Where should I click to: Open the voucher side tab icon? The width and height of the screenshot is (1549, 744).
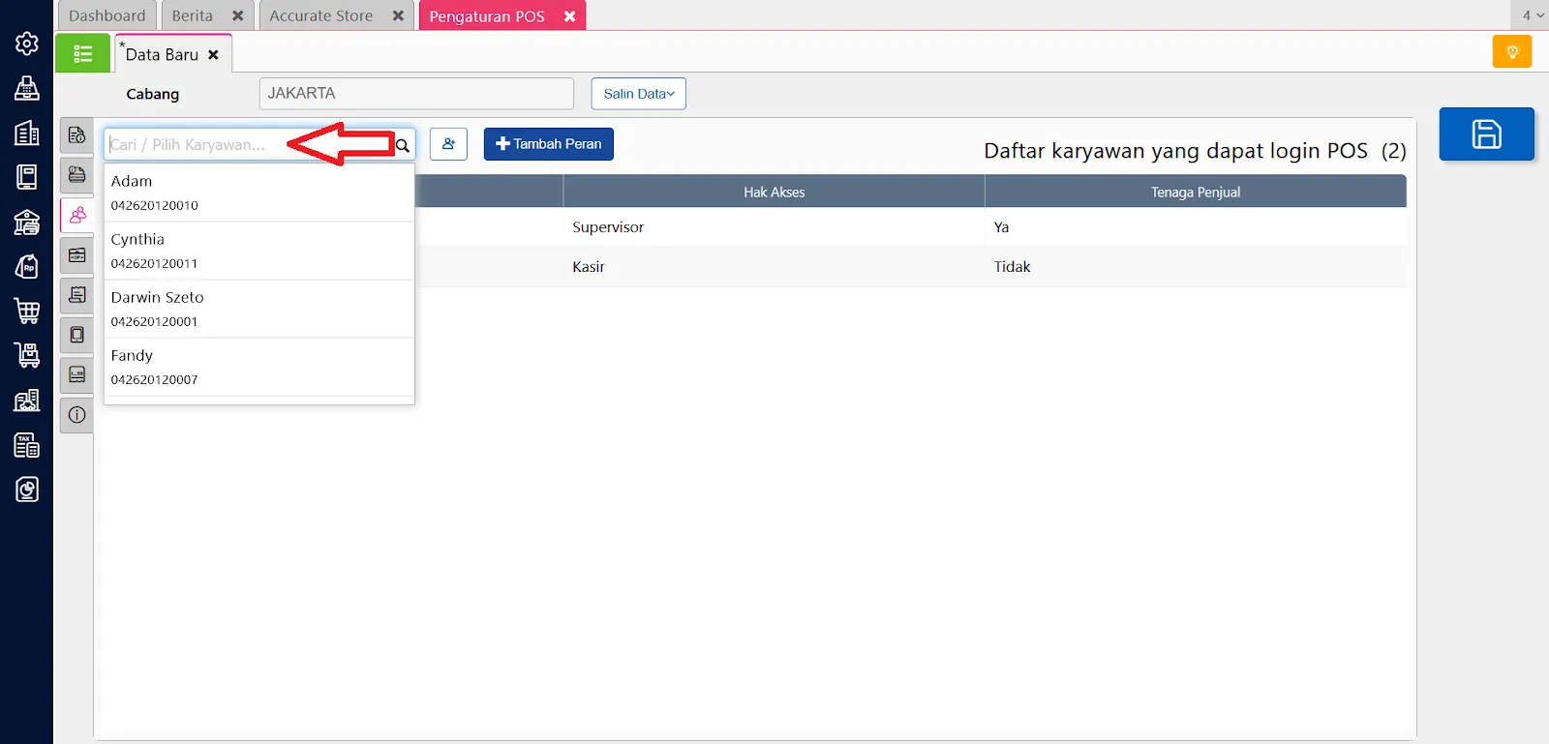click(77, 255)
